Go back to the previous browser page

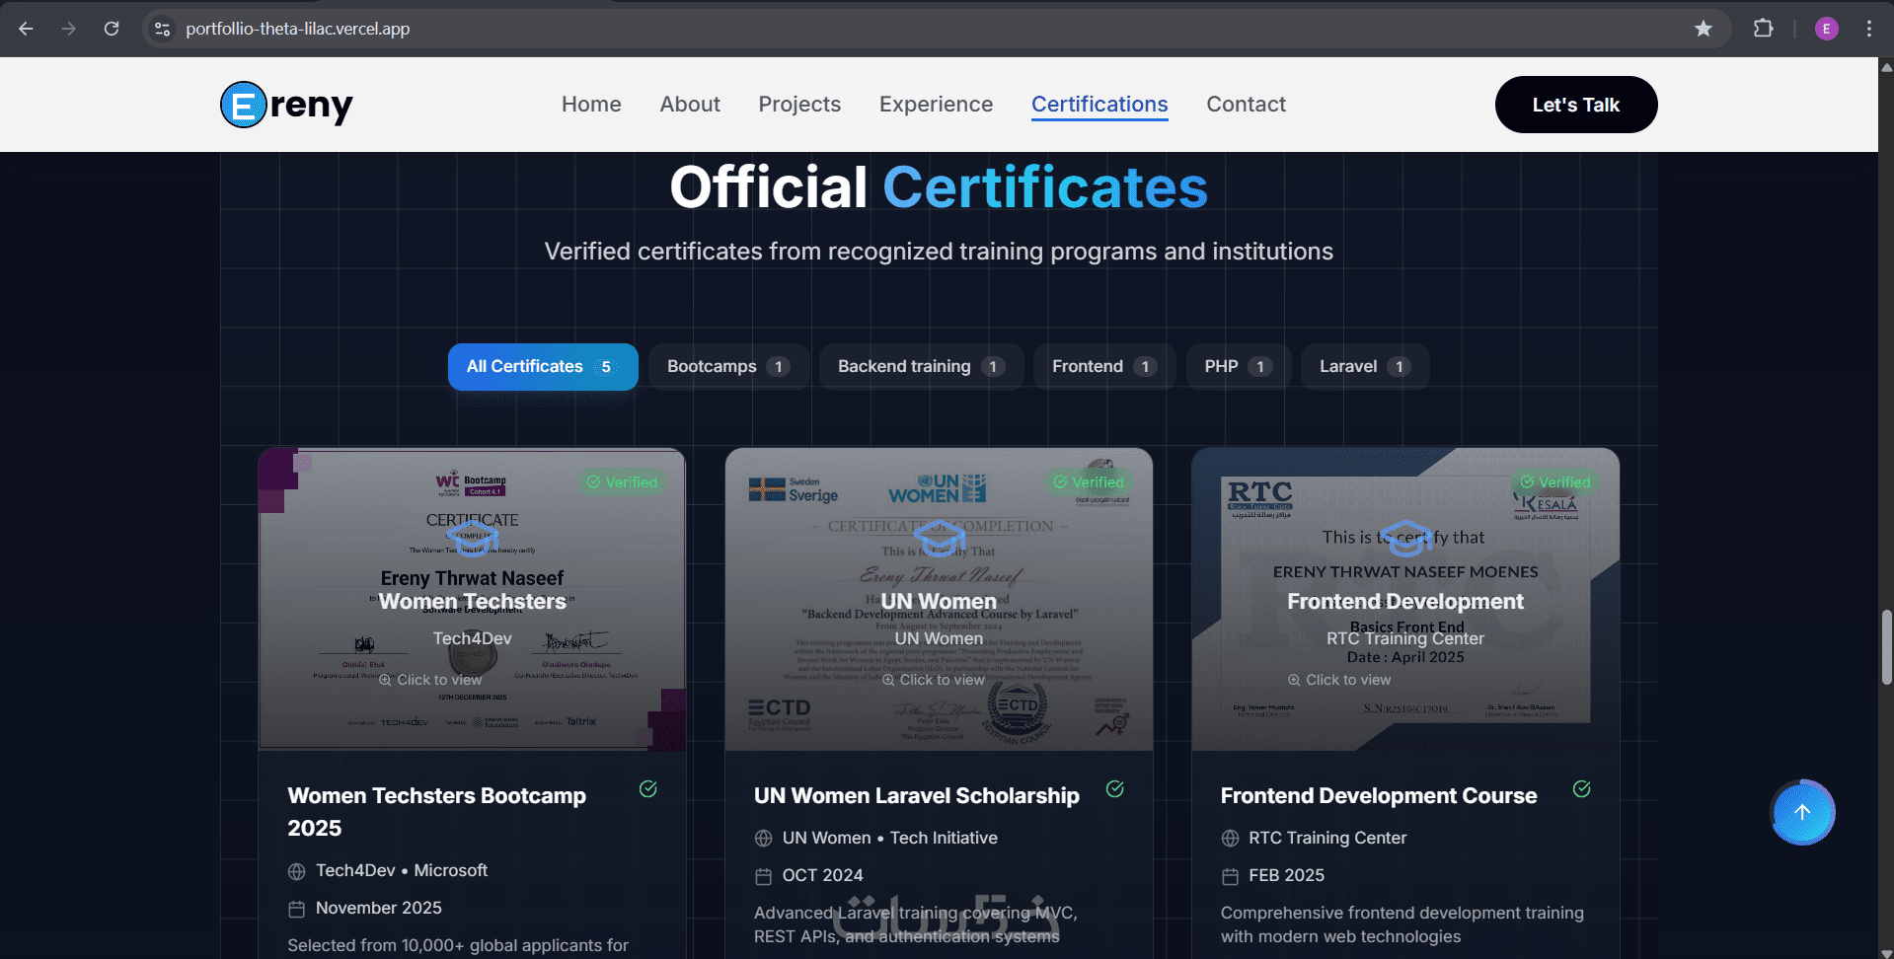point(27,29)
